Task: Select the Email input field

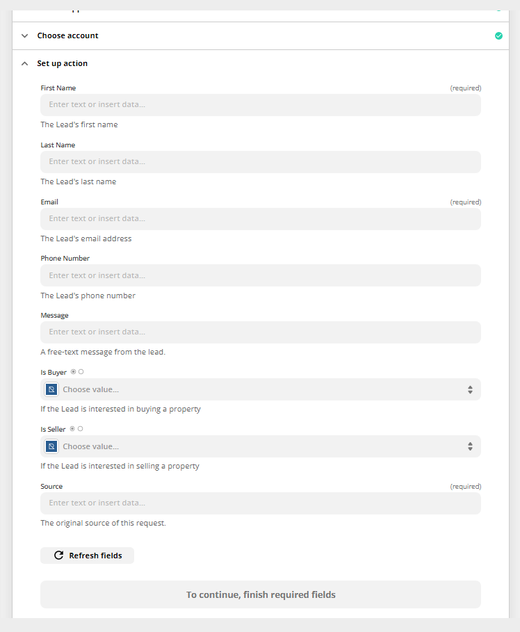Action: point(261,218)
